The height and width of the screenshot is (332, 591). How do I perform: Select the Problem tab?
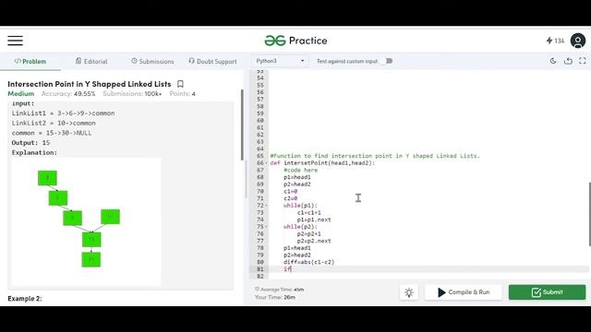coord(30,62)
